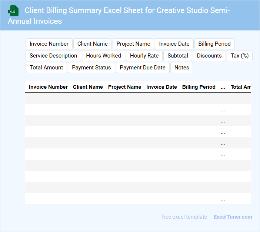The width and height of the screenshot is (260, 232).
Task: Click the Invoice Number column header
Action: point(48,87)
